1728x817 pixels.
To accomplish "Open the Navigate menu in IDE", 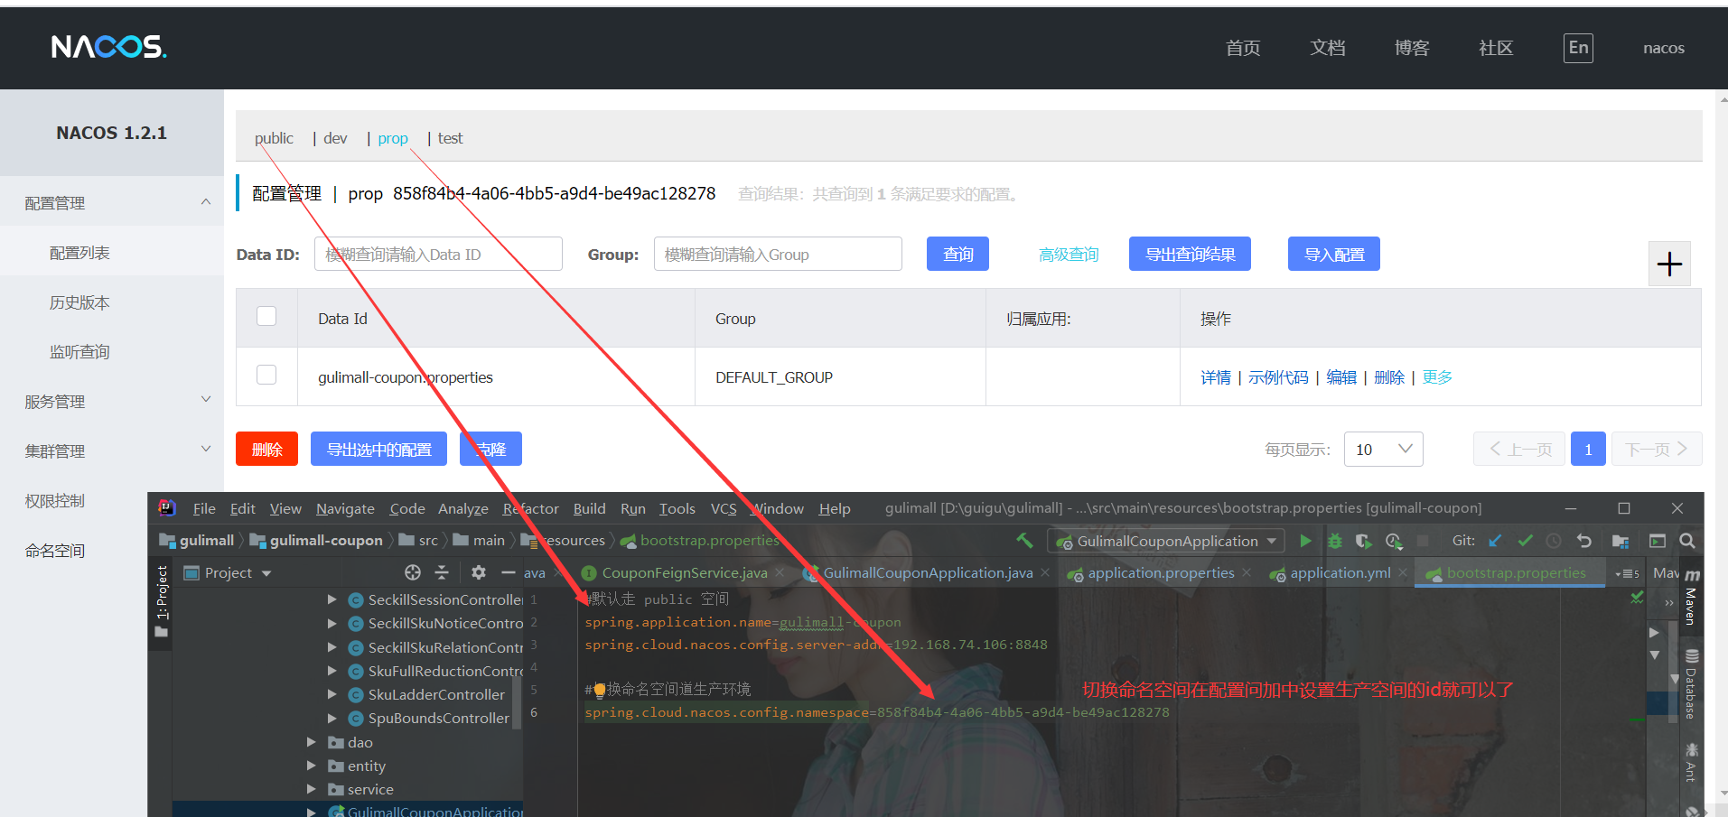I will click(345, 508).
